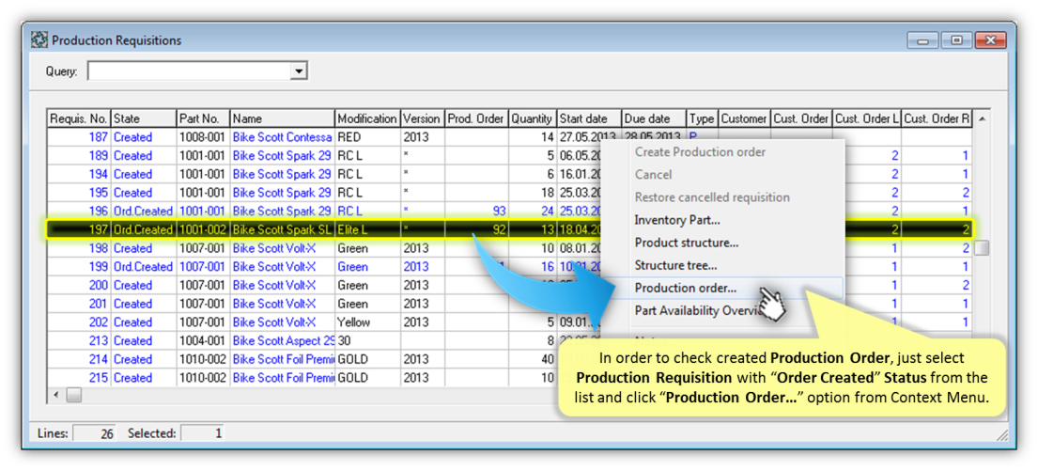Select requisition number 187 row
1038x471 pixels.
[x=510, y=137]
